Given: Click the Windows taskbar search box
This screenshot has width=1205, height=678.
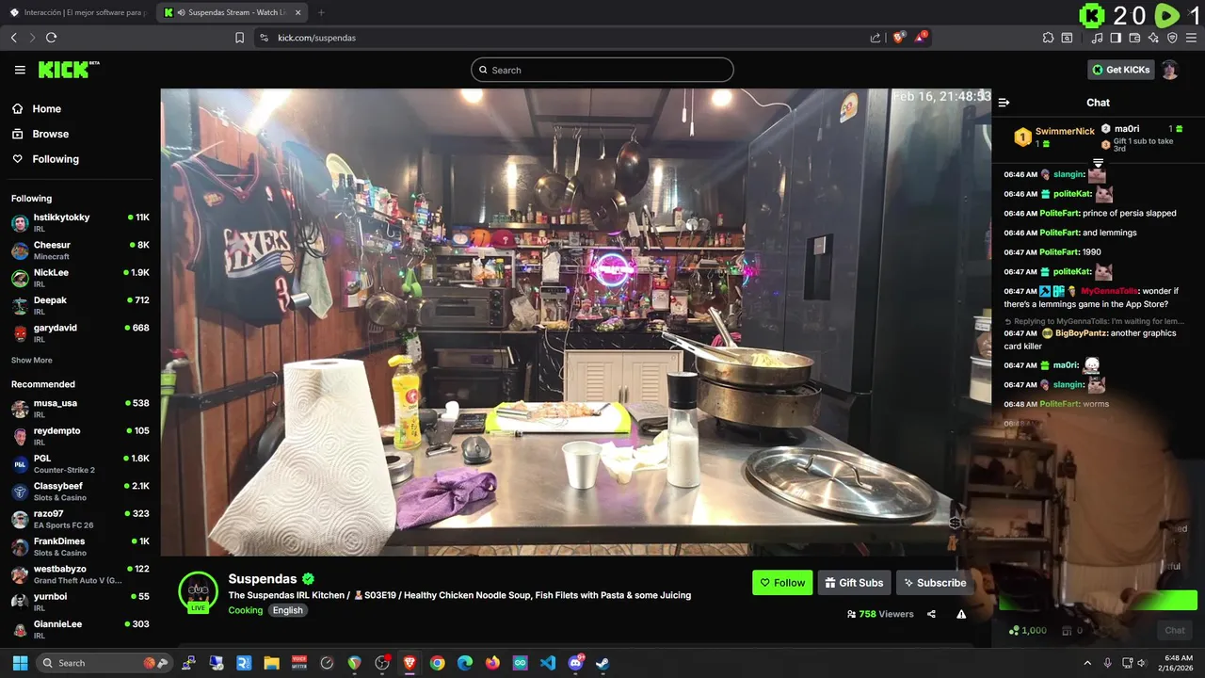Looking at the screenshot, I should point(105,663).
